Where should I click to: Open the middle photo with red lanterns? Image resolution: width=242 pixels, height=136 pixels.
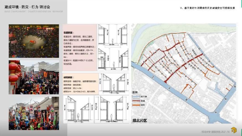click(34, 77)
